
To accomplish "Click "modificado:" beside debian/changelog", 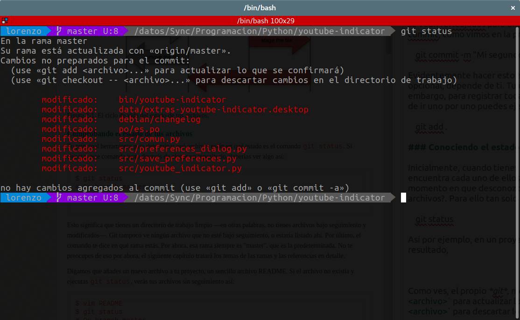I will 70,119.
